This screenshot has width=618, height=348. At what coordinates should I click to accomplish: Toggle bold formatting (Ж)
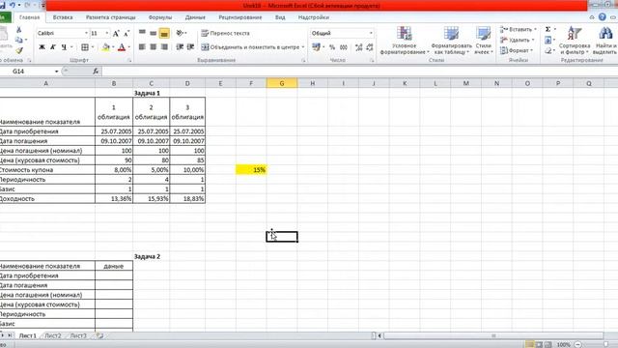(x=42, y=47)
